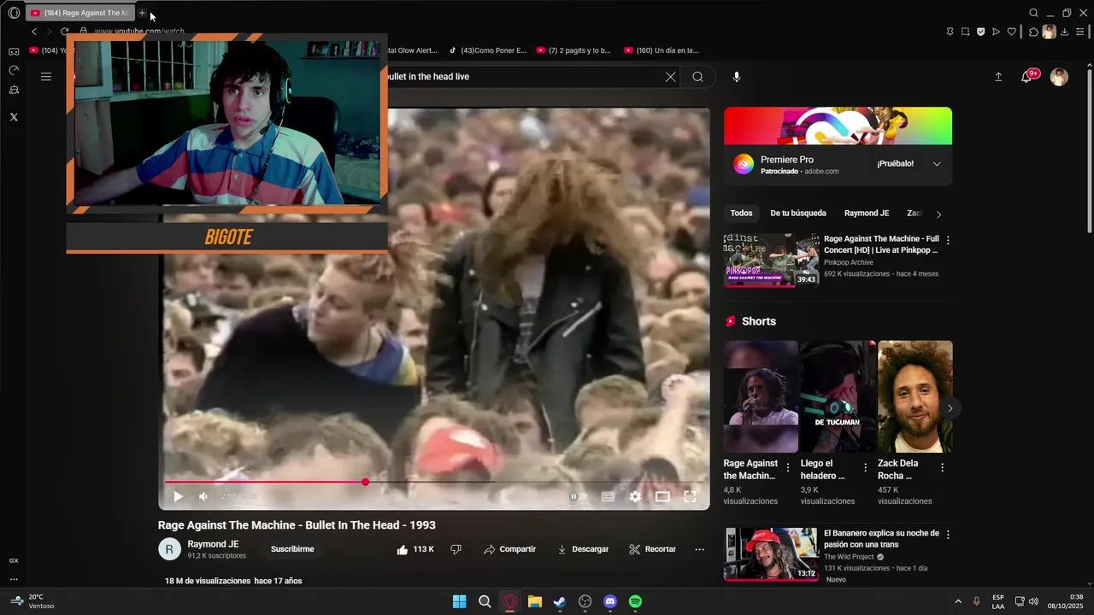Toggle subtitles in the video player
Image resolution: width=1094 pixels, height=615 pixels.
608,496
